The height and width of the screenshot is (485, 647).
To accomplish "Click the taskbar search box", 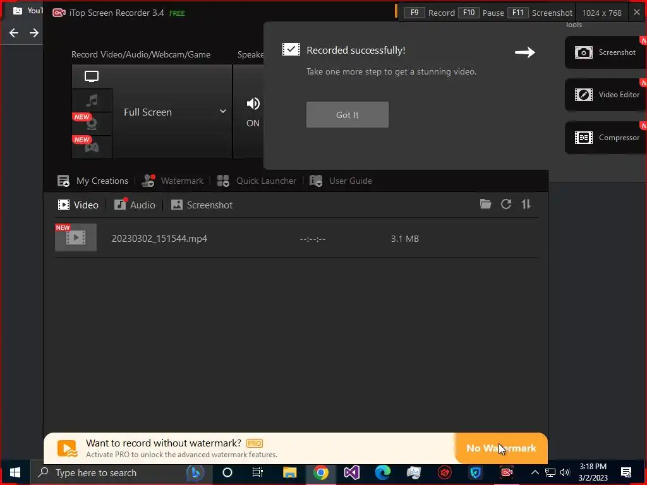I will (x=122, y=472).
